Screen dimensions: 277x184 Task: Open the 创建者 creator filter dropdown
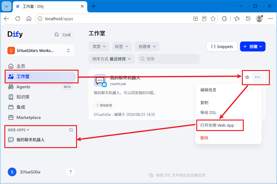147,46
